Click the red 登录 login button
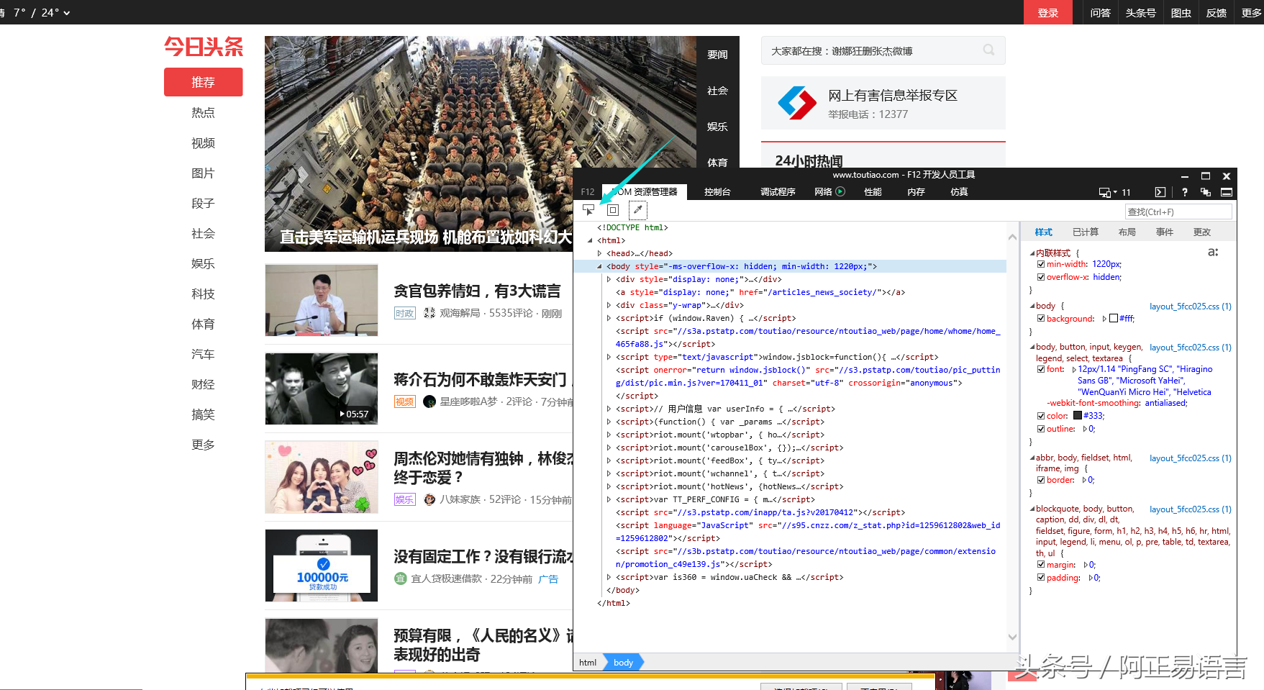 coord(1047,12)
